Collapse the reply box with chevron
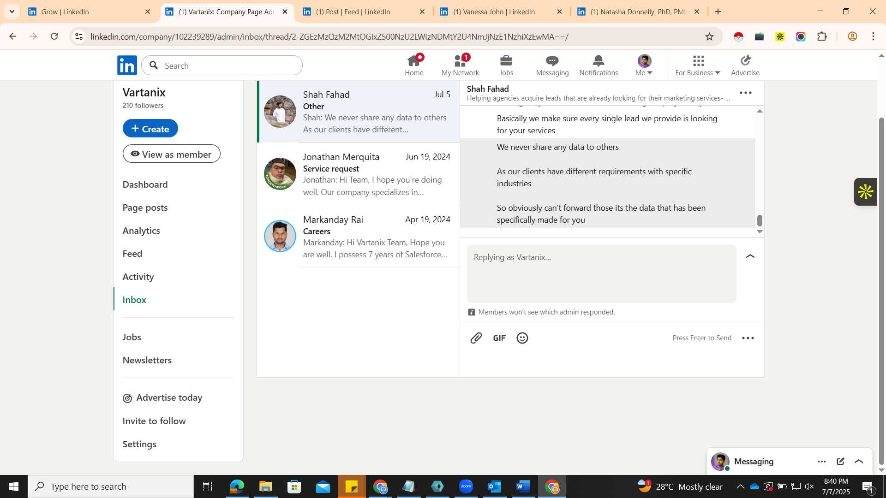886x498 pixels. point(750,256)
